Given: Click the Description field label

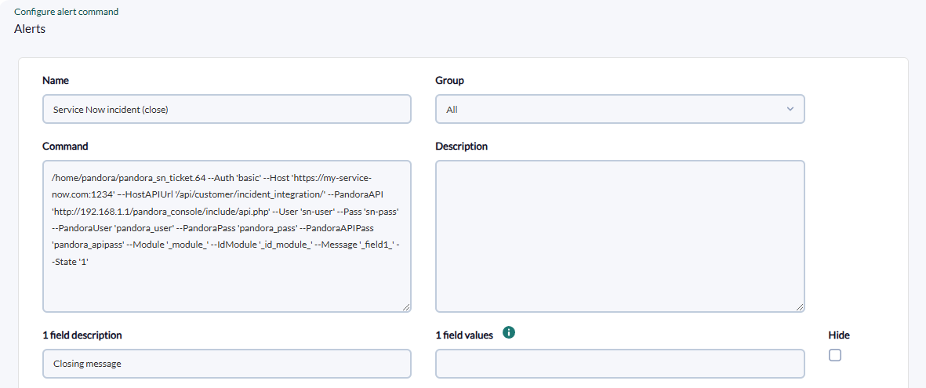Looking at the screenshot, I should 461,146.
